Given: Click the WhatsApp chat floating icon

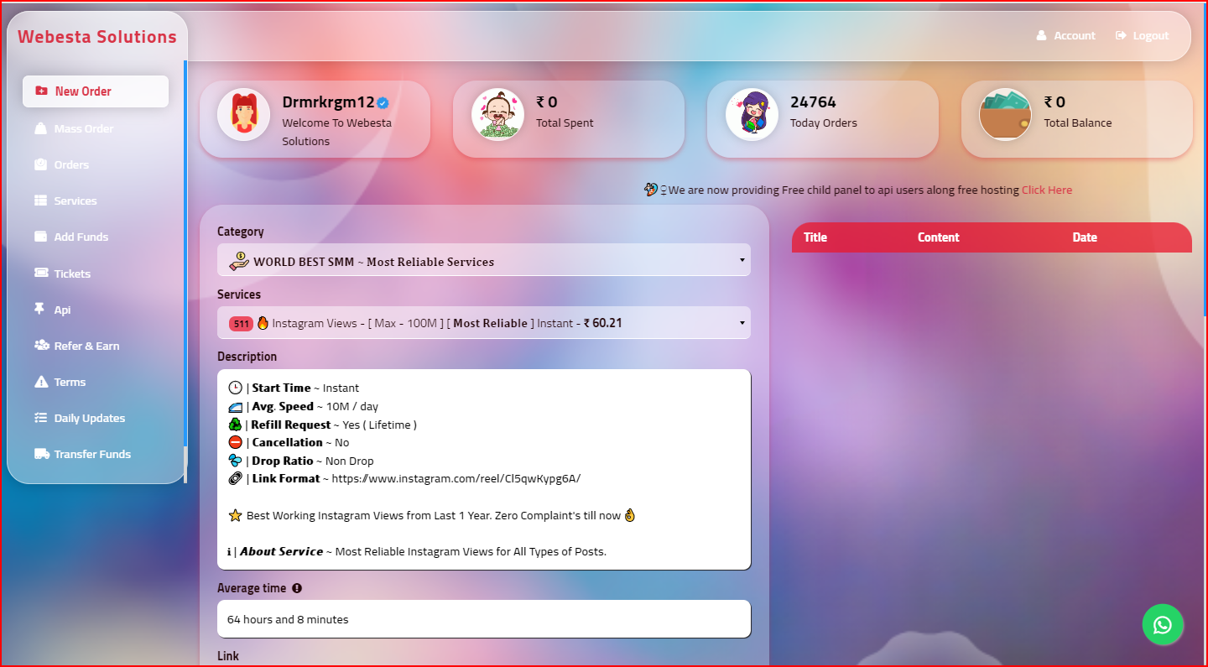Looking at the screenshot, I should point(1162,625).
